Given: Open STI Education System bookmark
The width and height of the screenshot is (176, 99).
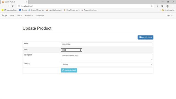Looking at the screenshot, I should coord(10,10).
